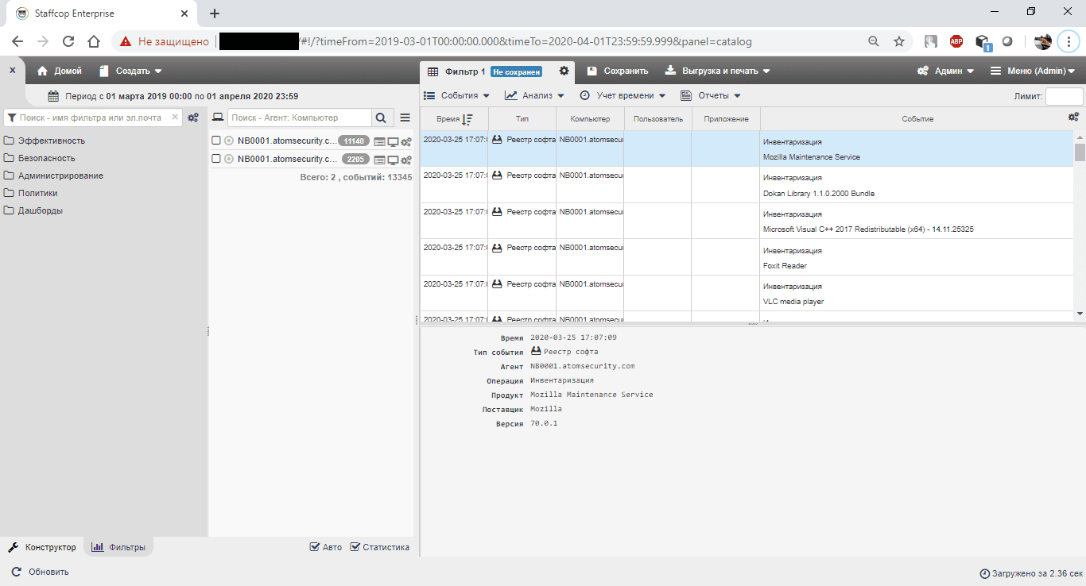Go to Домой home page

click(x=60, y=71)
